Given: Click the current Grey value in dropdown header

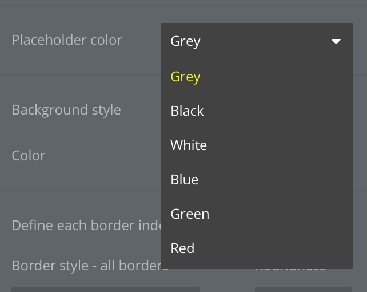Looking at the screenshot, I should pyautogui.click(x=186, y=41).
